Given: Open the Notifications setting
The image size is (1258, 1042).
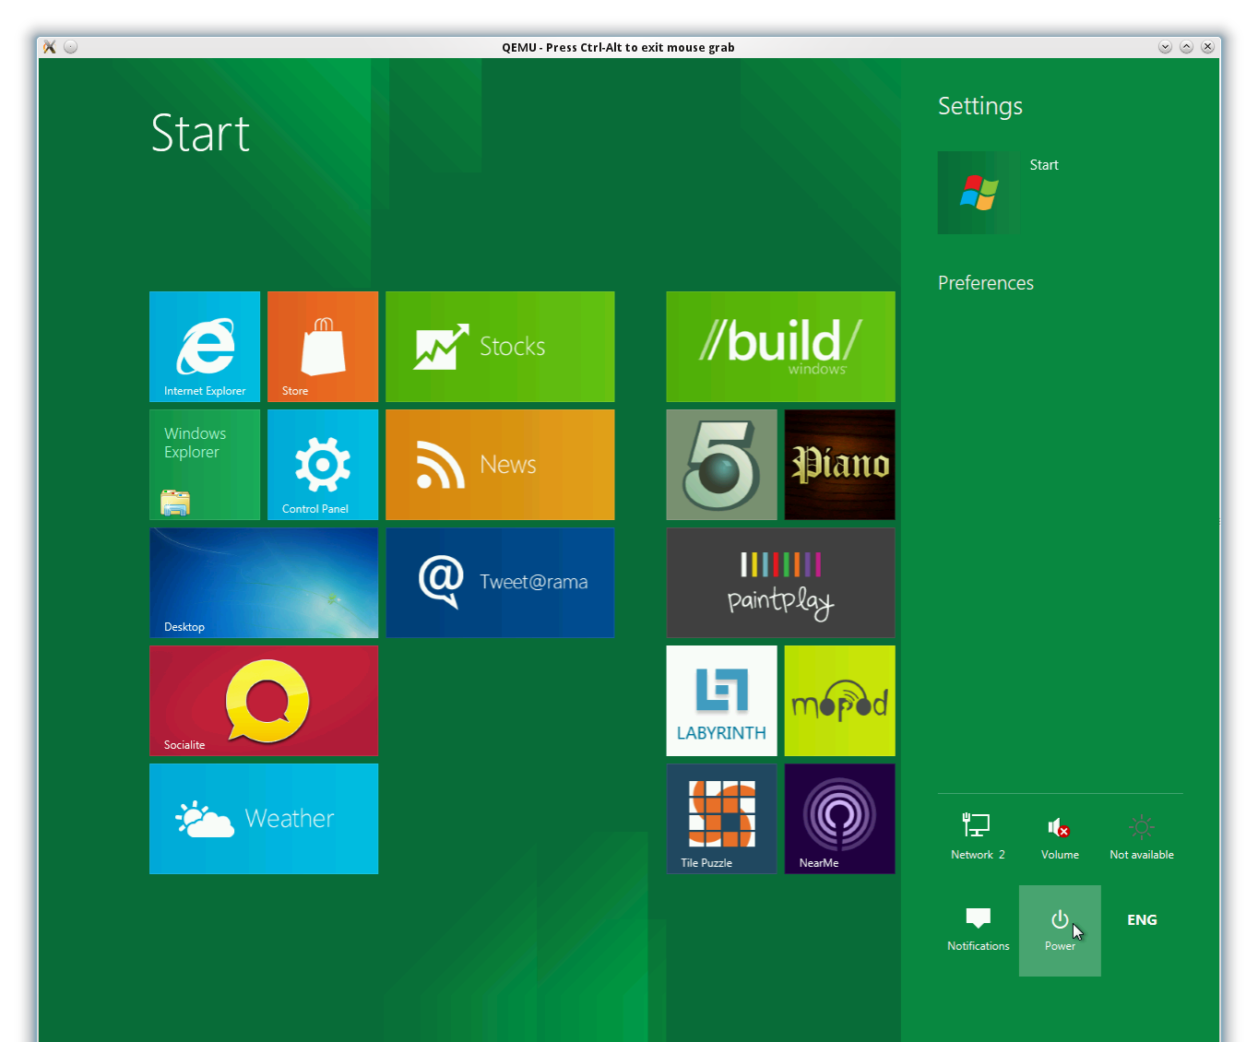Looking at the screenshot, I should 978,930.
